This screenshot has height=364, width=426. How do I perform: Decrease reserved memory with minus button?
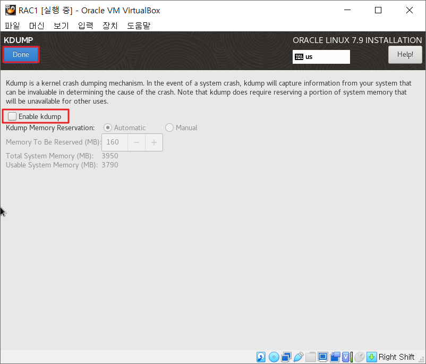point(137,142)
